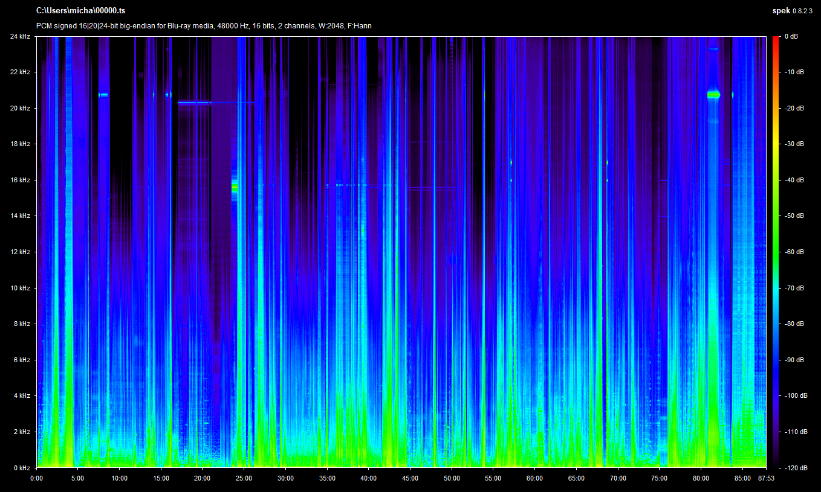Image resolution: width=821 pixels, height=492 pixels.
Task: Click the 0:00 time marker
Action: (x=36, y=478)
